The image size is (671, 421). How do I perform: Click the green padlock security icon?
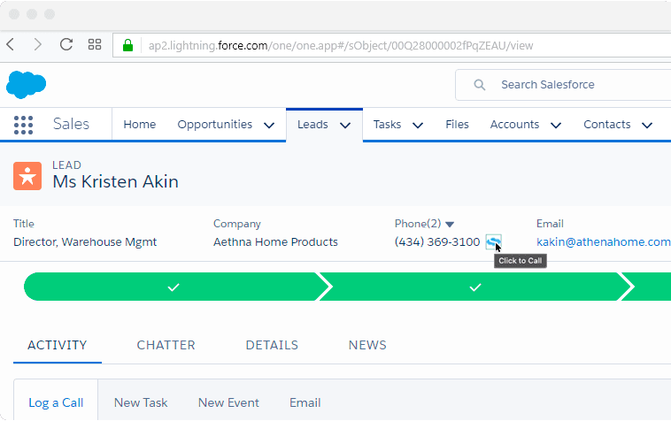tap(127, 44)
